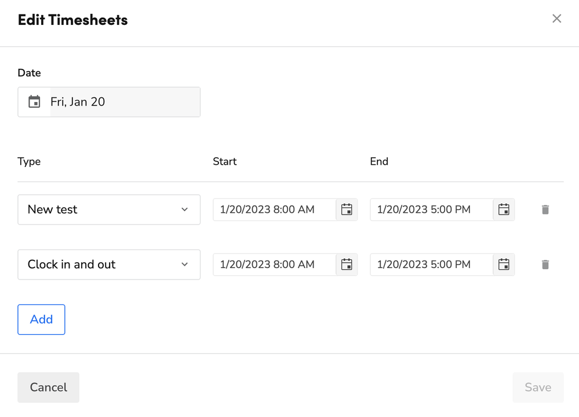This screenshot has height=417, width=579.
Task: Open the End date picker for New test row
Action: tap(504, 209)
